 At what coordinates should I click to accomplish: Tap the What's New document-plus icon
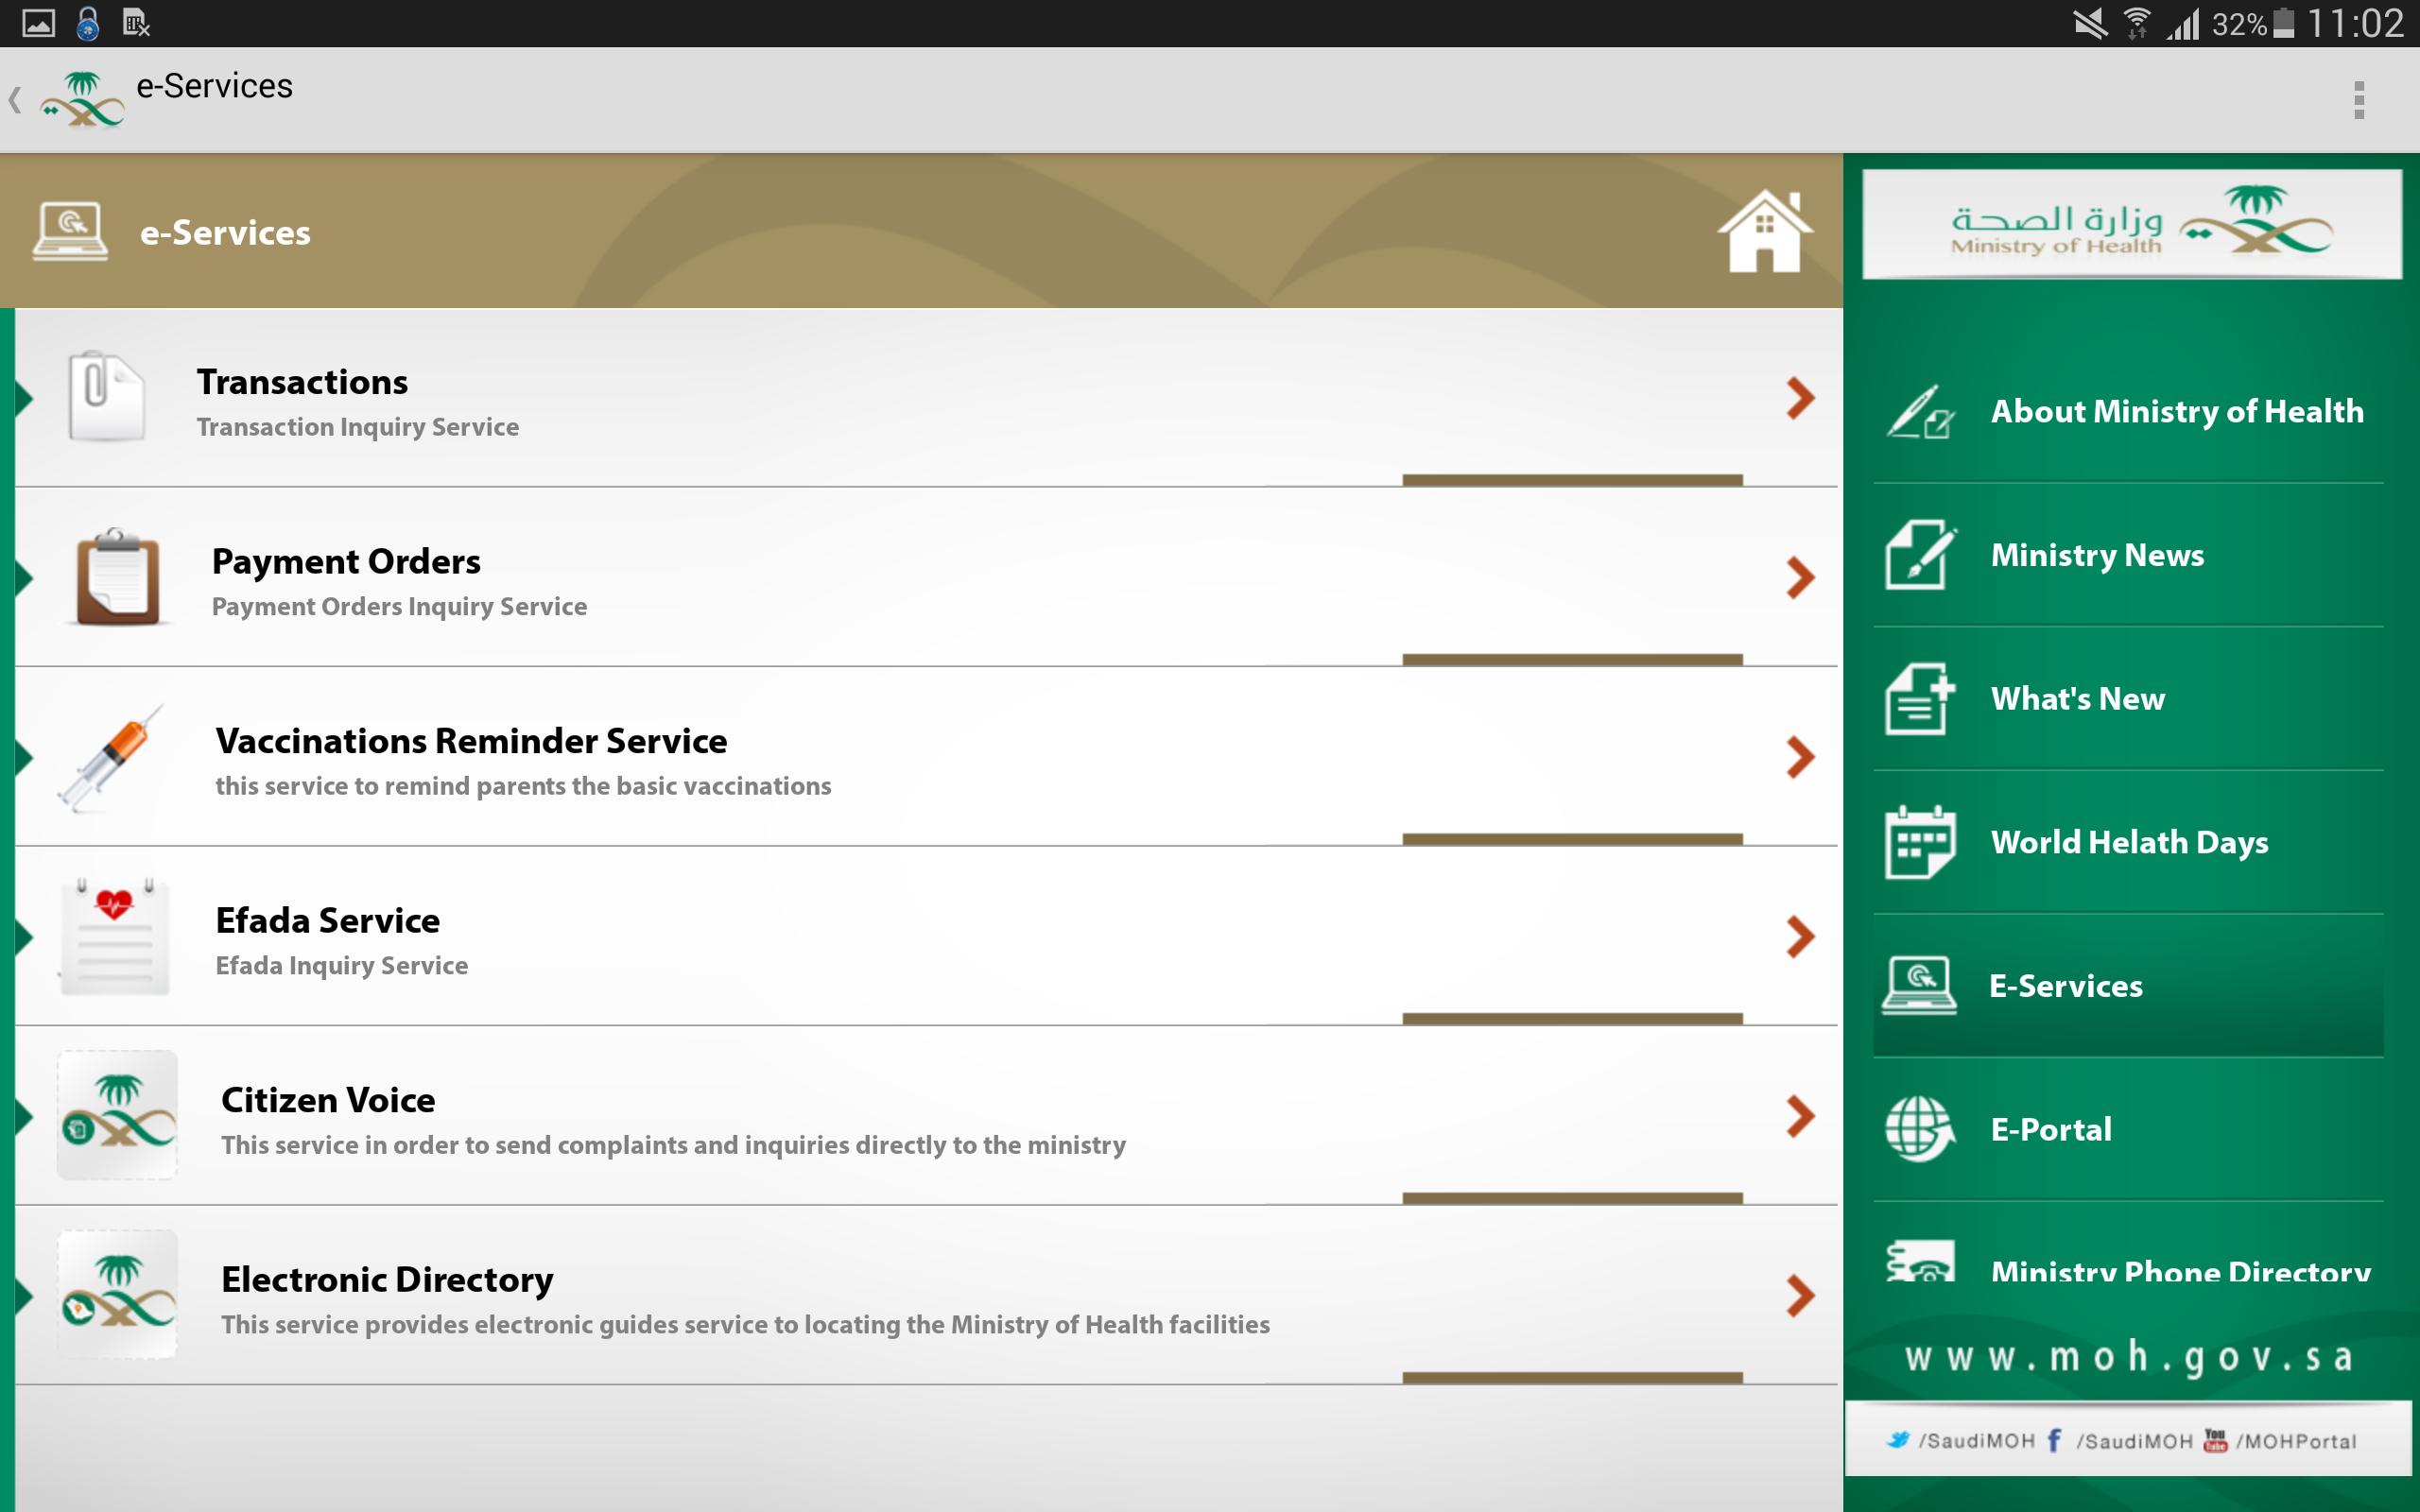[1920, 698]
